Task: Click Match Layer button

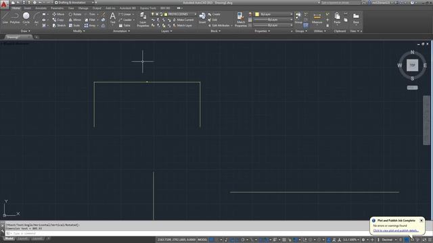Action: [x=182, y=26]
